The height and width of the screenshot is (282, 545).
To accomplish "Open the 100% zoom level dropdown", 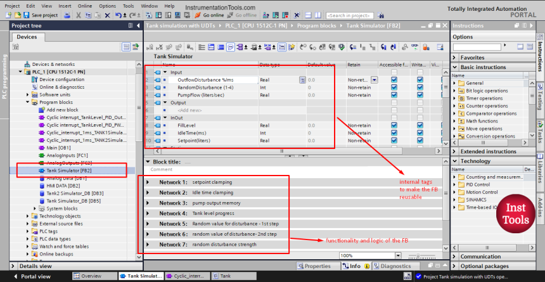I will click(398, 255).
